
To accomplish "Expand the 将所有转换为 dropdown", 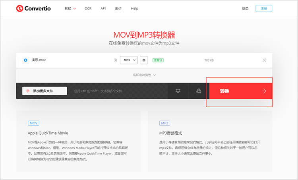I will click(x=144, y=75).
